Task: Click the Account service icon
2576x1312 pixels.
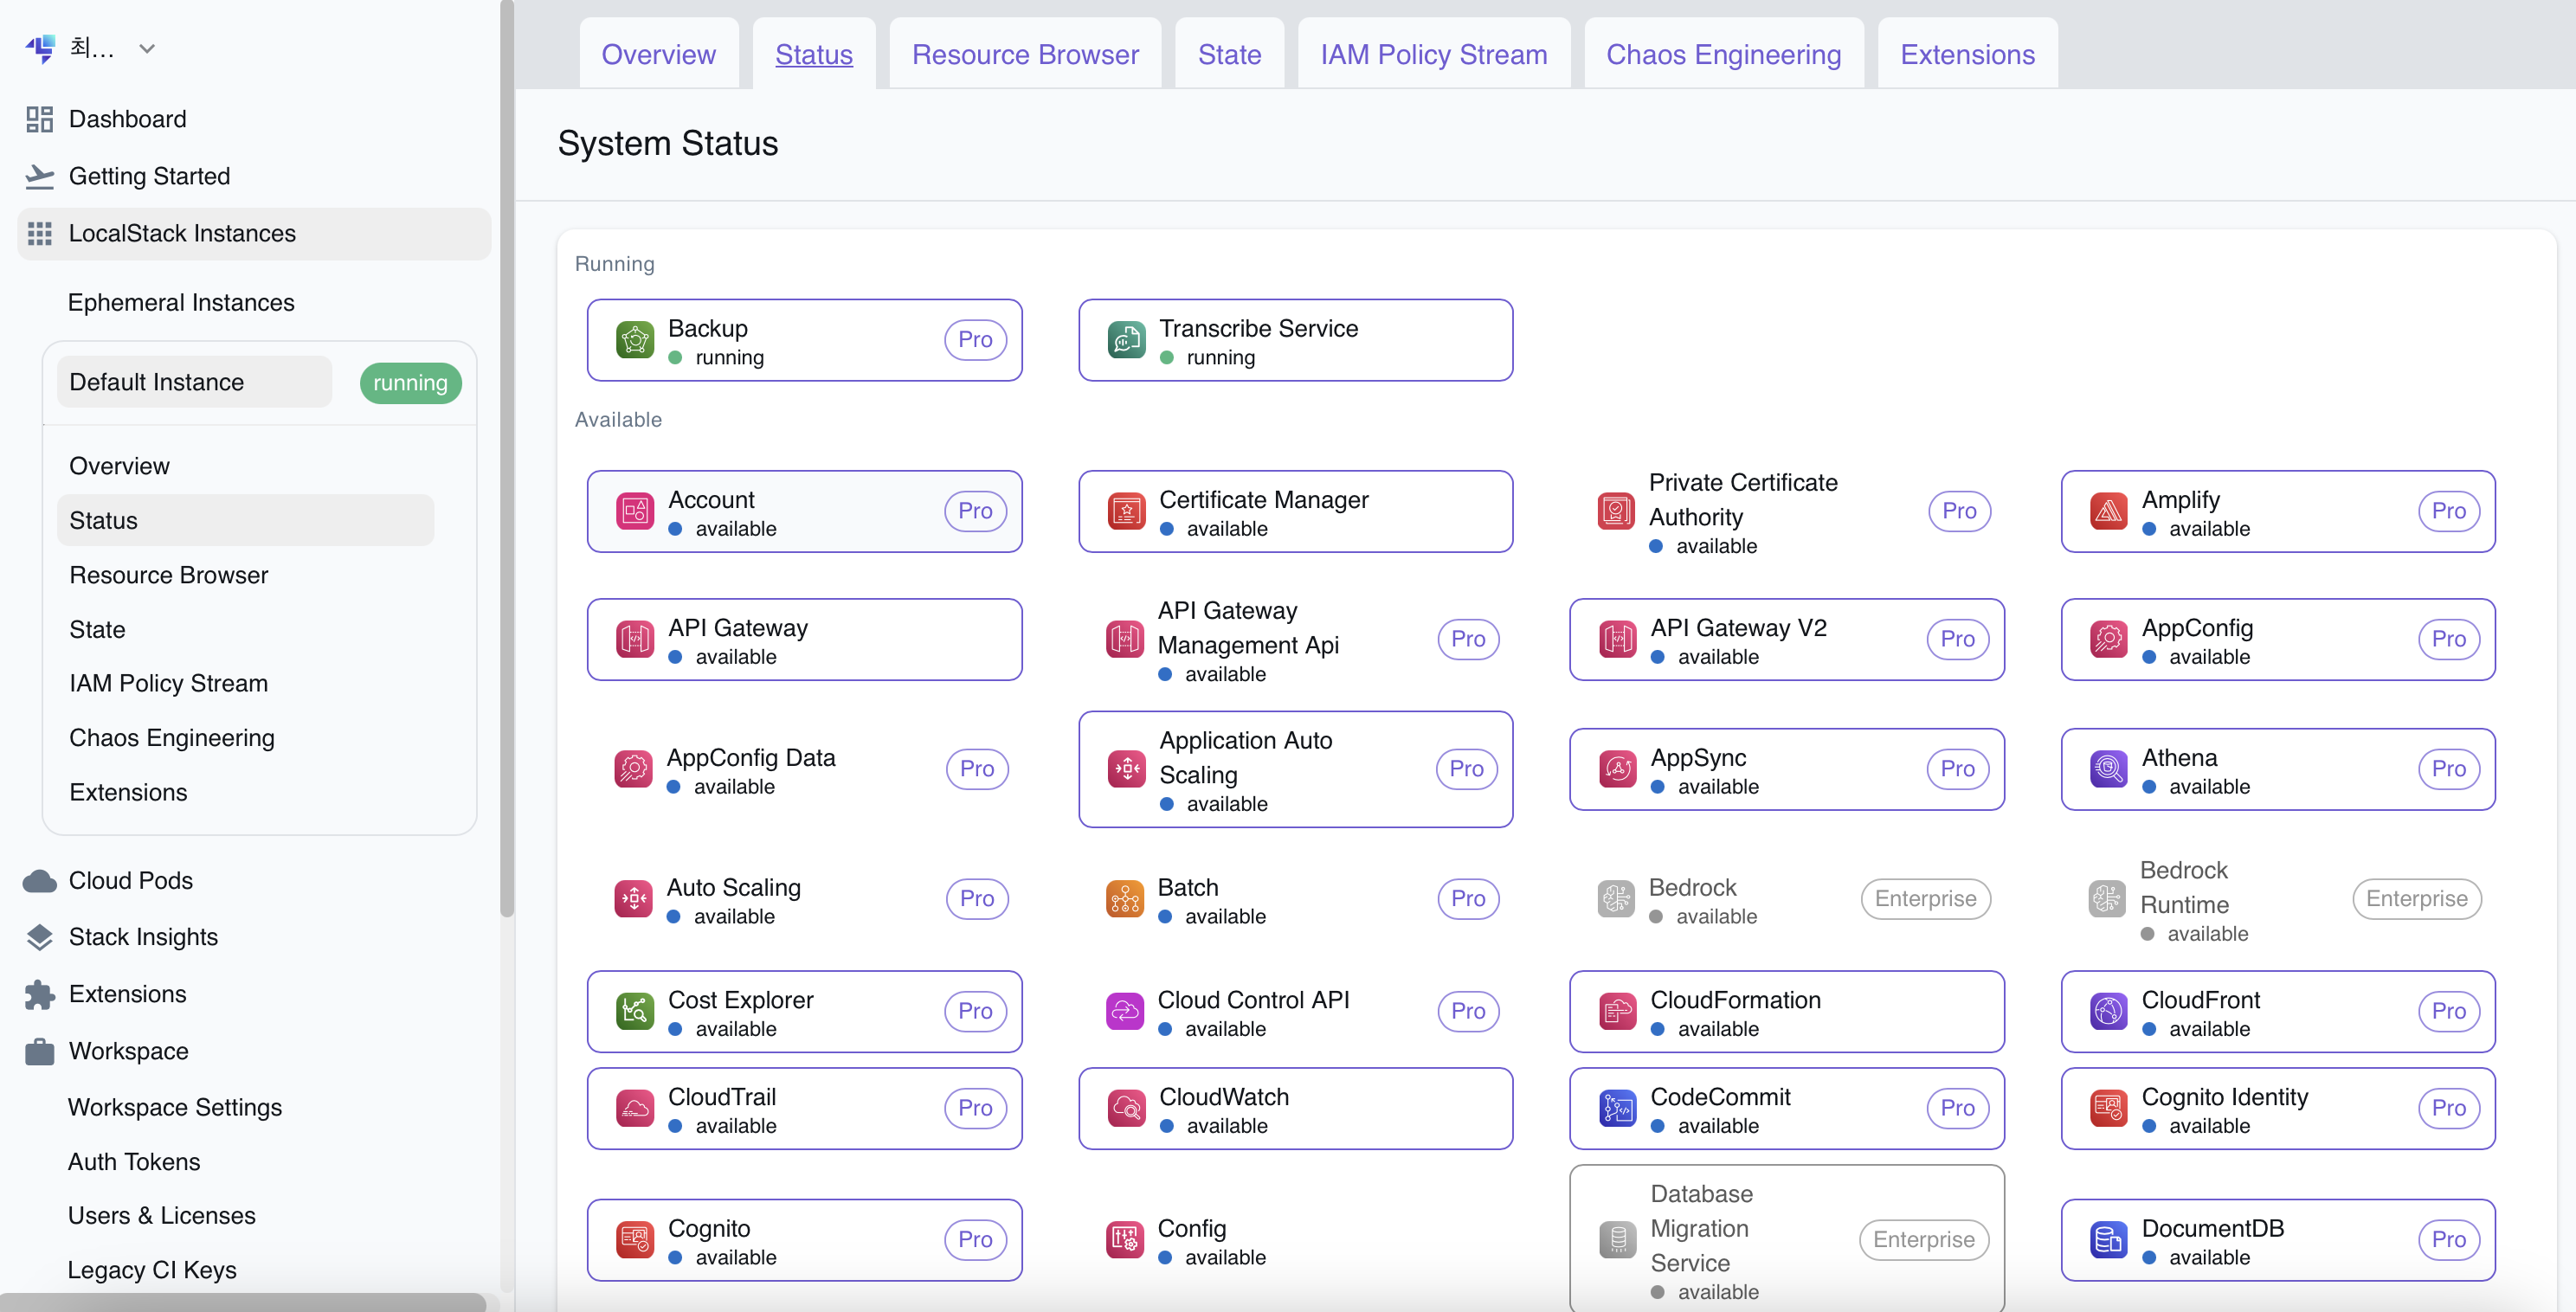Action: pos(635,511)
